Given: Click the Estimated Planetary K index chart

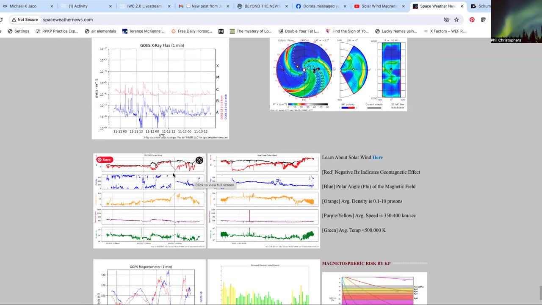Looking at the screenshot, I should tap(264, 282).
